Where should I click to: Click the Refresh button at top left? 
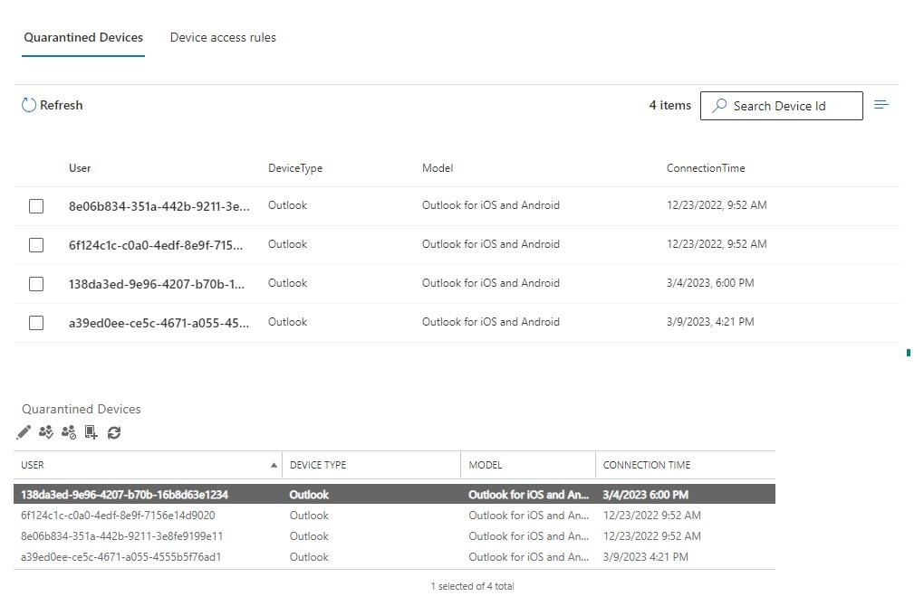52,105
